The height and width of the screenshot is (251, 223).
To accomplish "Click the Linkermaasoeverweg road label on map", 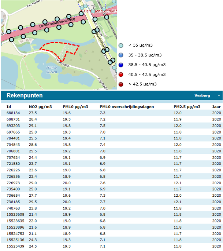I will (57, 23).
